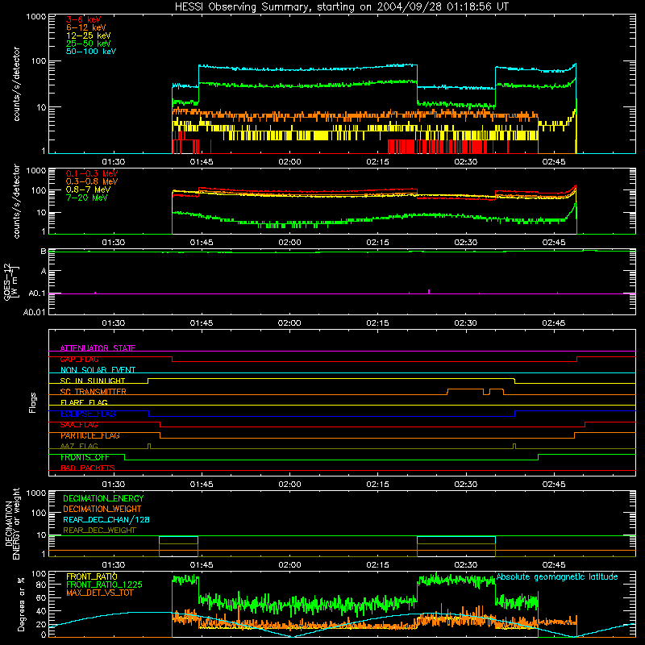645x645 pixels.
Task: Click the MAX_DET_VS_TOT legend label
Action: coord(99,593)
